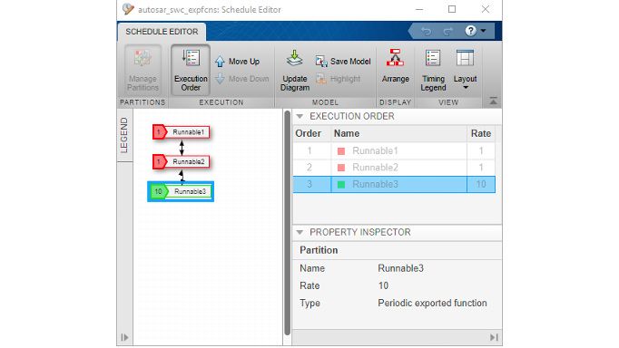Click the redo arrow
The height and width of the screenshot is (348, 619).
point(447,31)
